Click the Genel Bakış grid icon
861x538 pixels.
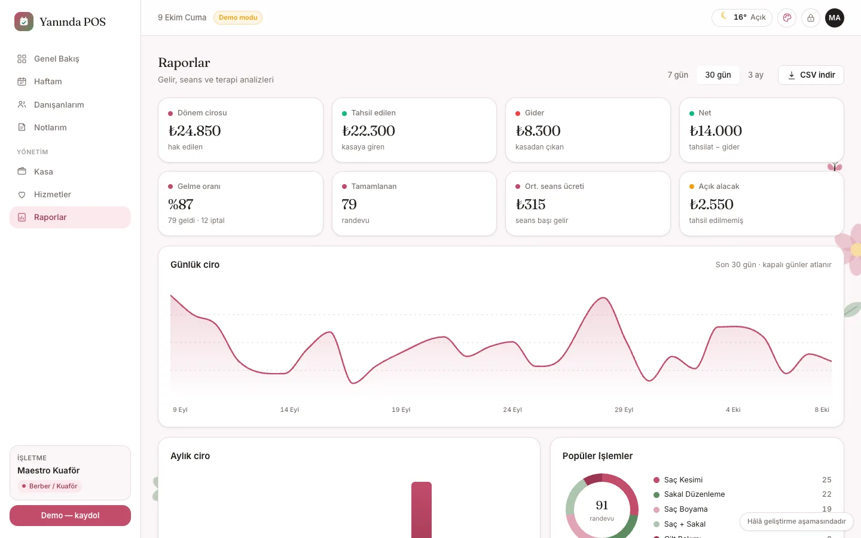coord(22,59)
